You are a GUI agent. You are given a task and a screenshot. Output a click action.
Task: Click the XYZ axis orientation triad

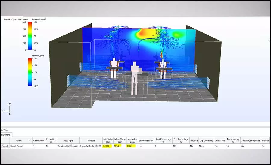click(7, 109)
